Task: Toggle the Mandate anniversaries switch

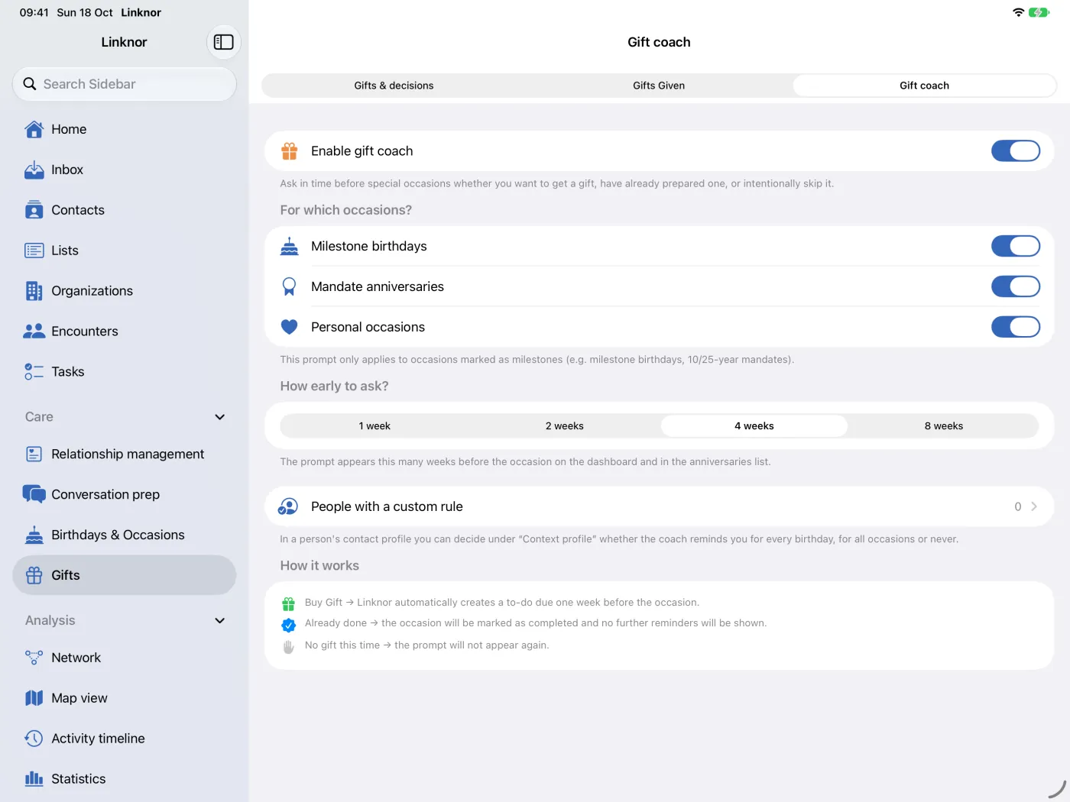Action: [x=1016, y=286]
